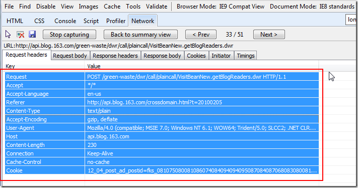
Task: Select the Referer header row
Action: (162, 102)
